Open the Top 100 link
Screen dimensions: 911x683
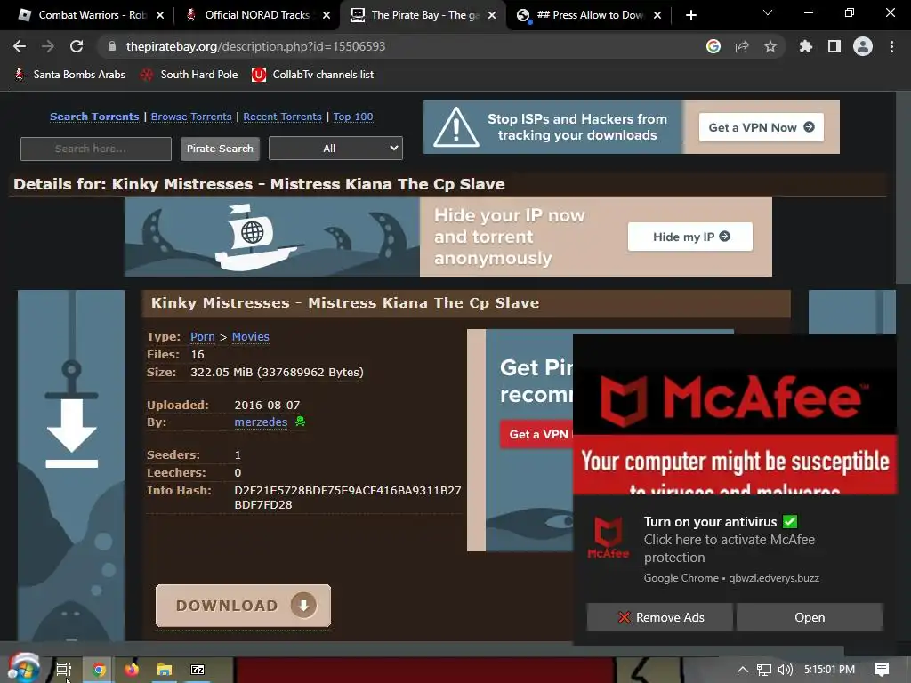point(353,117)
